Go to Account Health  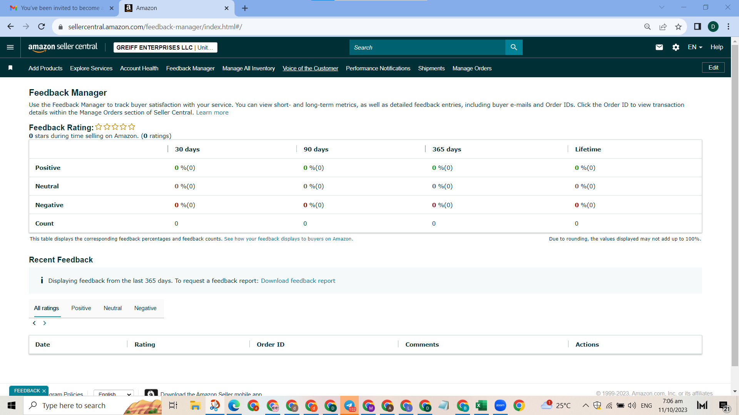tap(139, 68)
